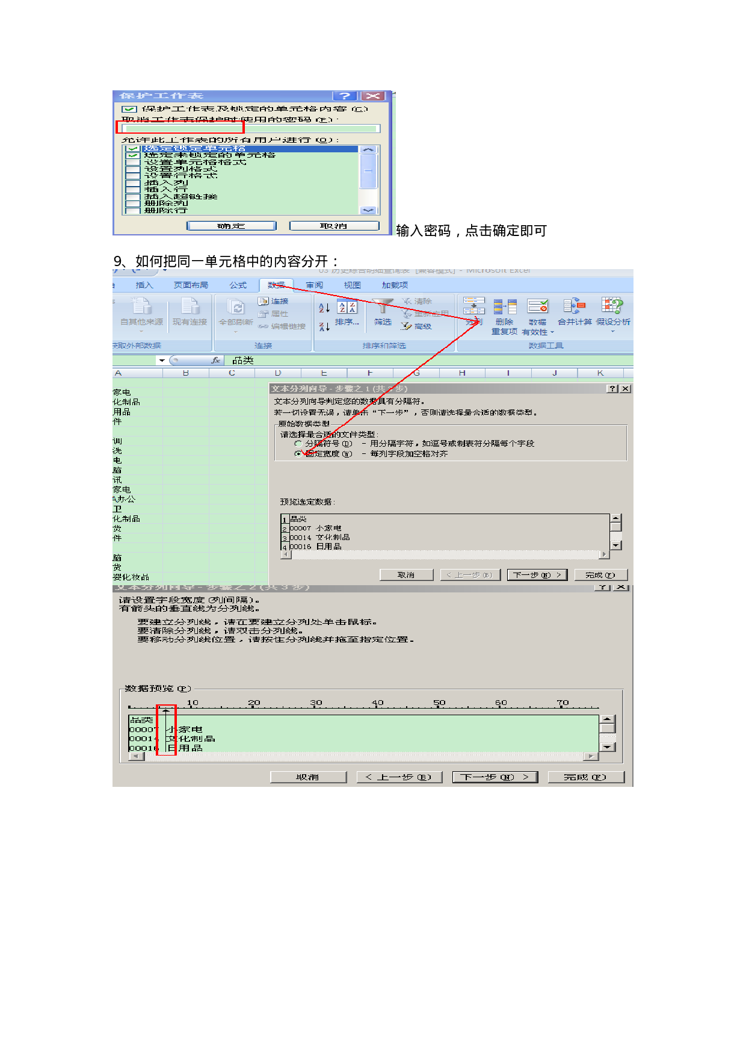Click 上一步 in wizard step 2

click(399, 777)
